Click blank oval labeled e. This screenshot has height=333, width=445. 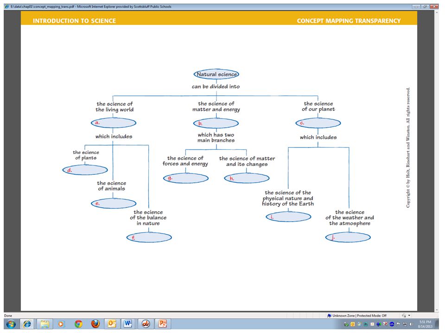click(x=114, y=203)
